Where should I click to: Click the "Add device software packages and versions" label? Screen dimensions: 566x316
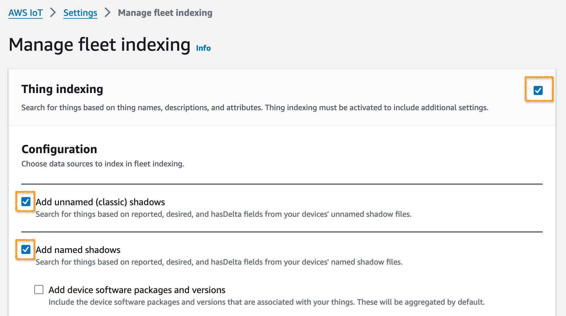pos(137,290)
